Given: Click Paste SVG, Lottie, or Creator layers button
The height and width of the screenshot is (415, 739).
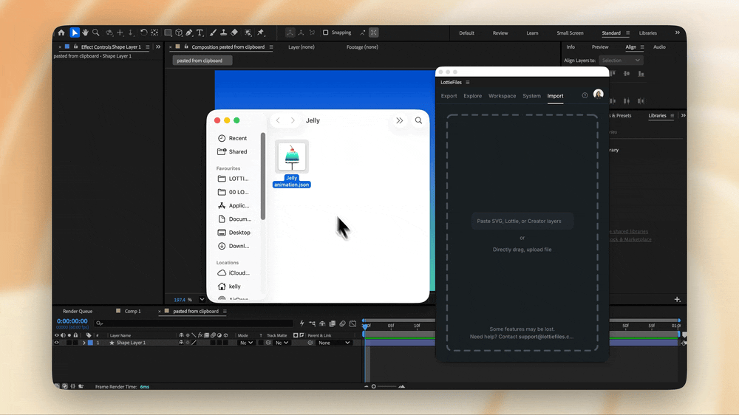Looking at the screenshot, I should [x=522, y=221].
